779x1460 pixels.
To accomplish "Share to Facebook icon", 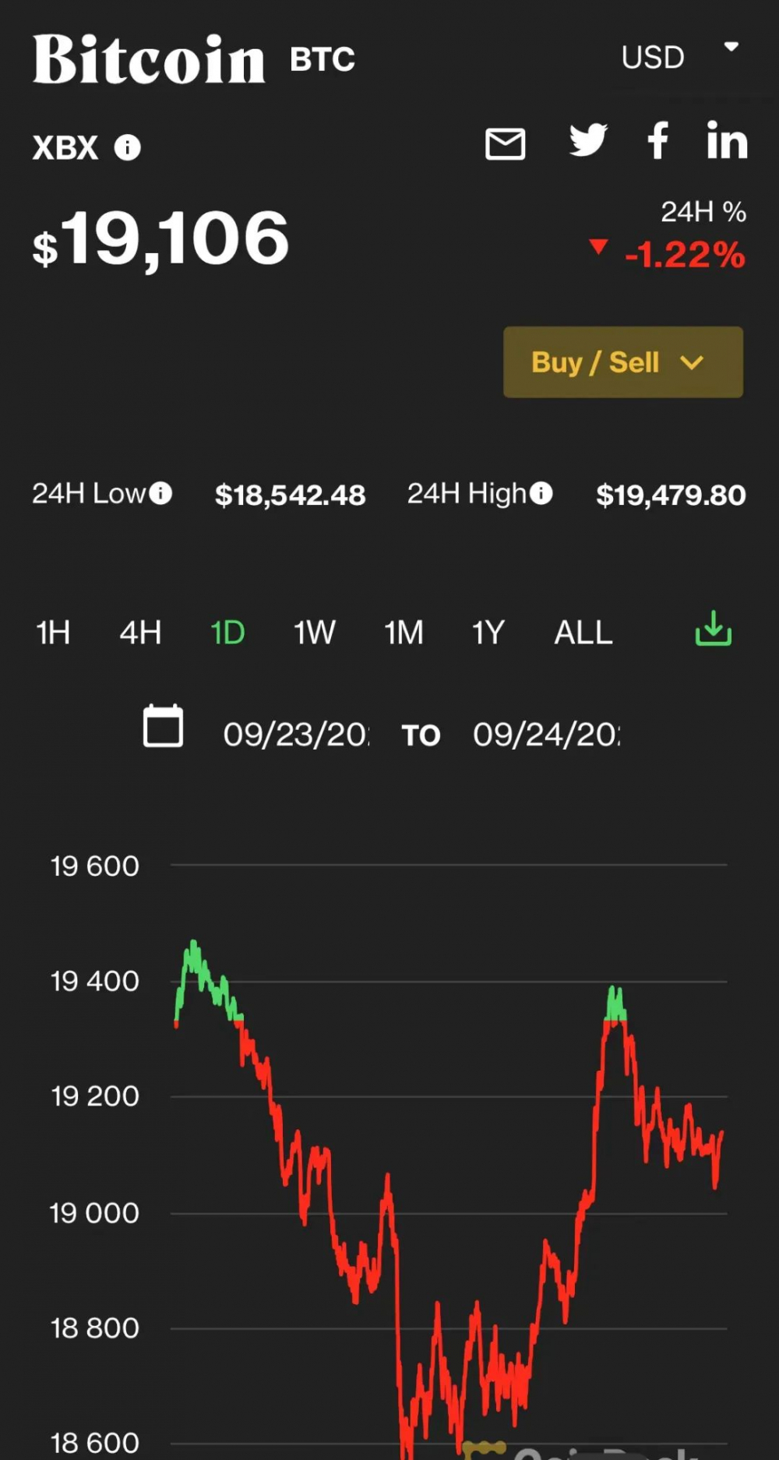I will point(658,141).
